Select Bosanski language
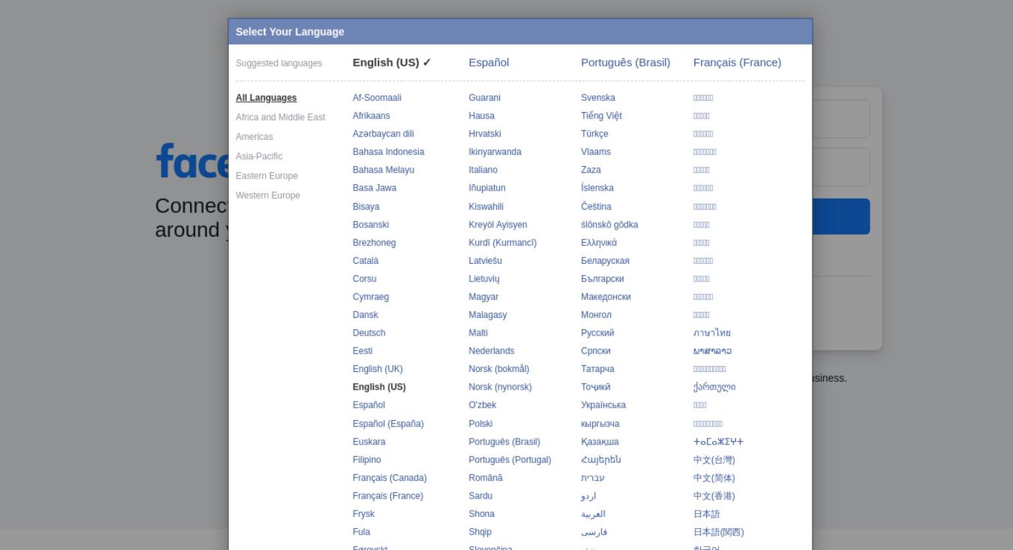This screenshot has height=550, width=1013. [x=371, y=225]
